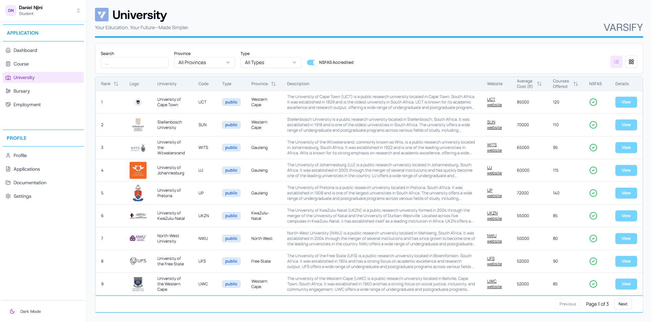This screenshot has height=322, width=651.
Task: Click the Varsify logo icon beside University title
Action: pyautogui.click(x=102, y=15)
